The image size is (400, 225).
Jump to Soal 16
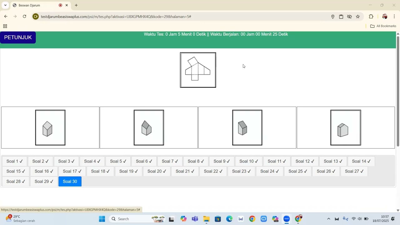click(44, 171)
